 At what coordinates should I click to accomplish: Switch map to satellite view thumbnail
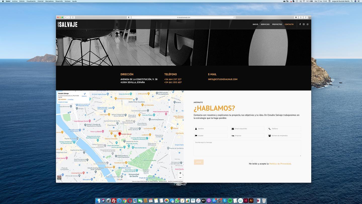click(59, 178)
